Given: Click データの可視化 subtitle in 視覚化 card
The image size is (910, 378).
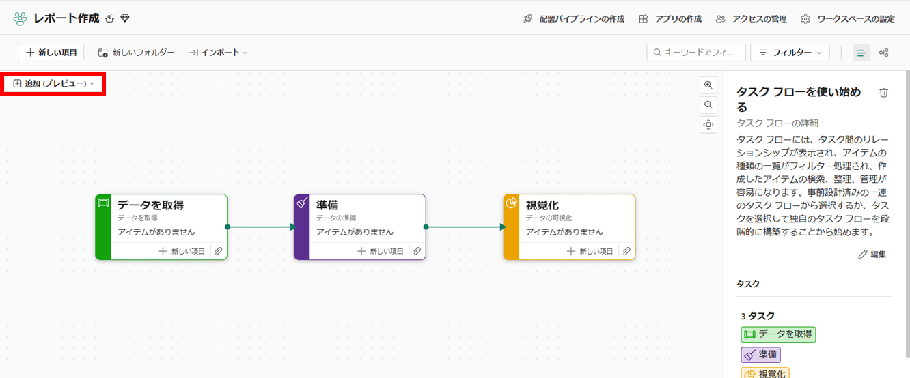Looking at the screenshot, I should (x=549, y=218).
